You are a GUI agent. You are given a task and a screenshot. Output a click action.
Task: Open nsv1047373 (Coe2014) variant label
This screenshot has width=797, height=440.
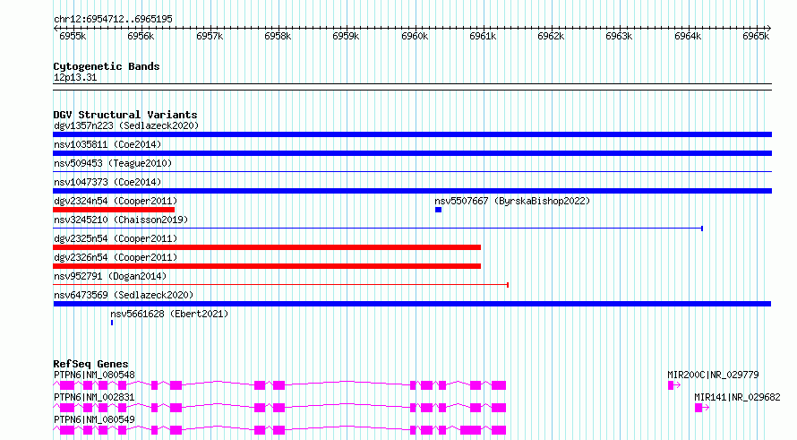tap(107, 182)
